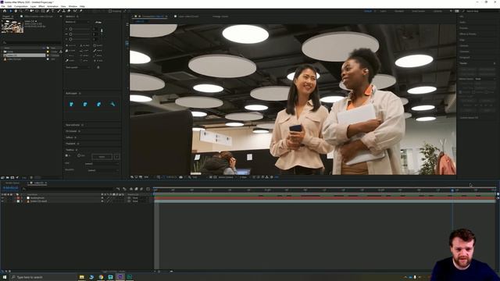Image resolution: width=500 pixels, height=281 pixels.
Task: Switch to the Small Screen workspace
Action: pos(419,11)
